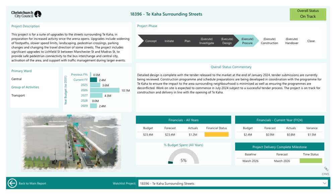Click the Financials - Current Year (FY24) header
Image resolution: width=336 pixels, height=195 pixels.
(279, 120)
